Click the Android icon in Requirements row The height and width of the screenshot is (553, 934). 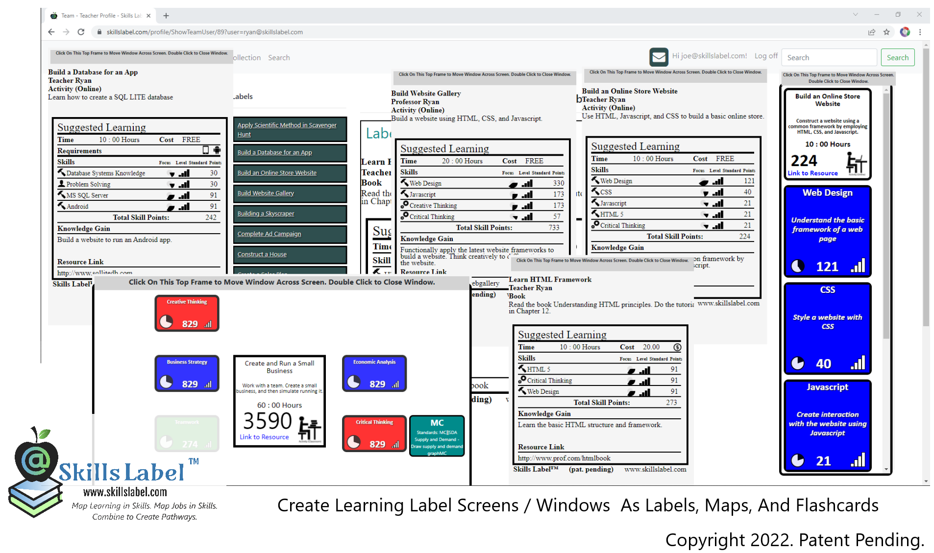pyautogui.click(x=217, y=150)
